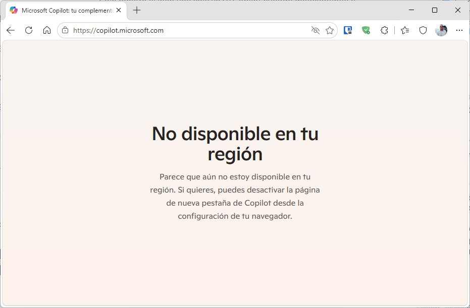Close the Microsoft Copilot tab

pyautogui.click(x=119, y=10)
